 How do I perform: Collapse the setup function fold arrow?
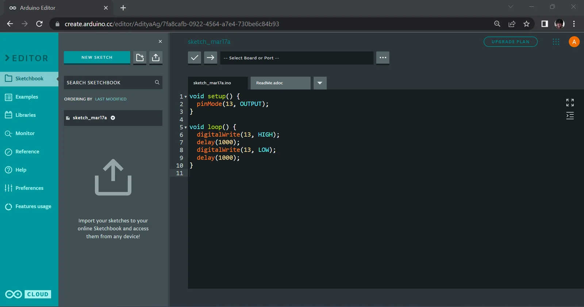pyautogui.click(x=186, y=97)
